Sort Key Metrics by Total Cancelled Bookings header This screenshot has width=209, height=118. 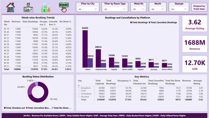[x=156, y=82]
